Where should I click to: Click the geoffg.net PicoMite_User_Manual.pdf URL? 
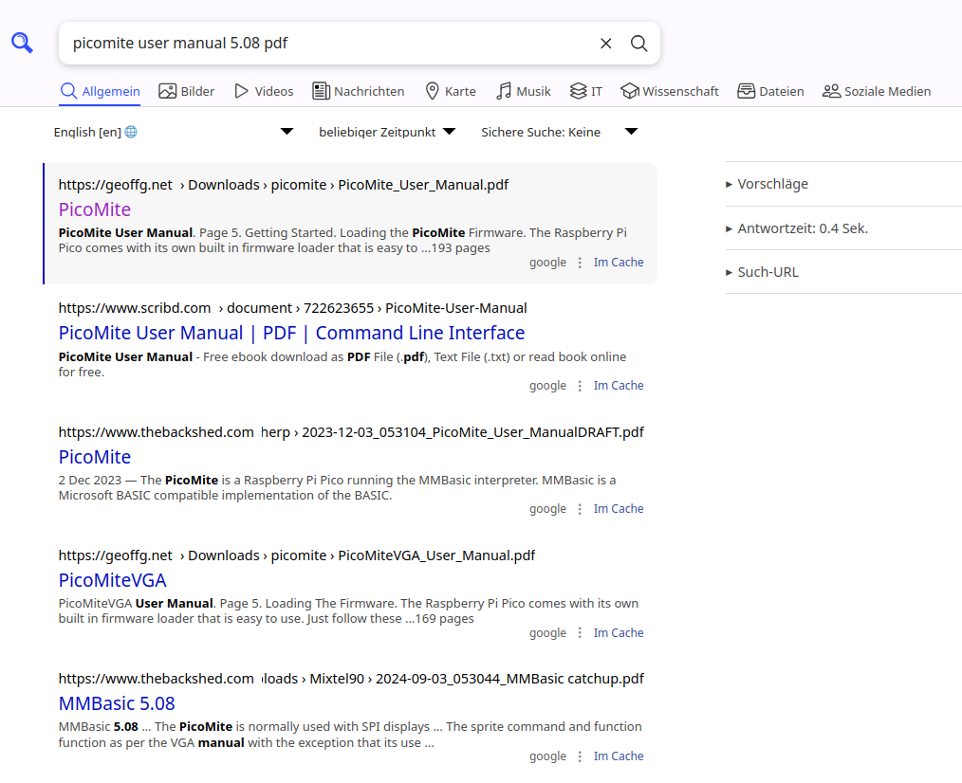click(x=284, y=185)
